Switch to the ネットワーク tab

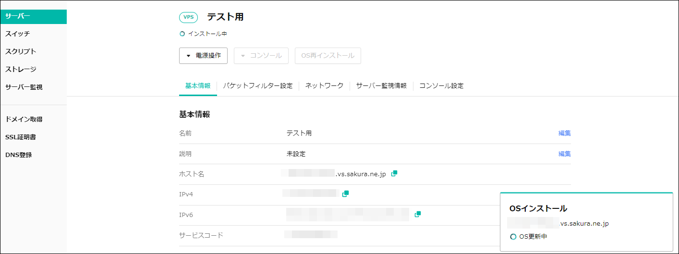point(325,86)
